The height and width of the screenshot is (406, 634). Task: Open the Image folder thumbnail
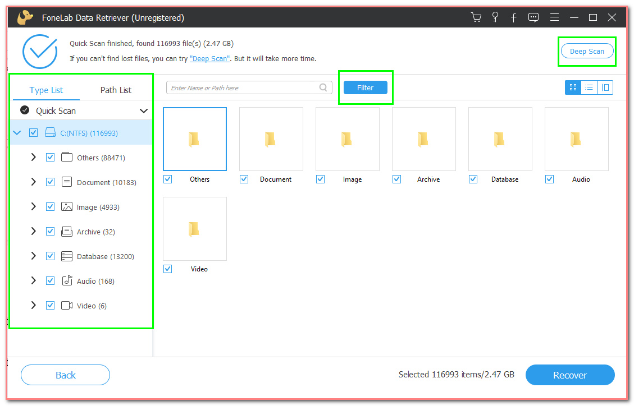pos(348,139)
